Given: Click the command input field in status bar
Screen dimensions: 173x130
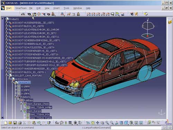Looking at the screenshot, I should [x=136, y=128].
